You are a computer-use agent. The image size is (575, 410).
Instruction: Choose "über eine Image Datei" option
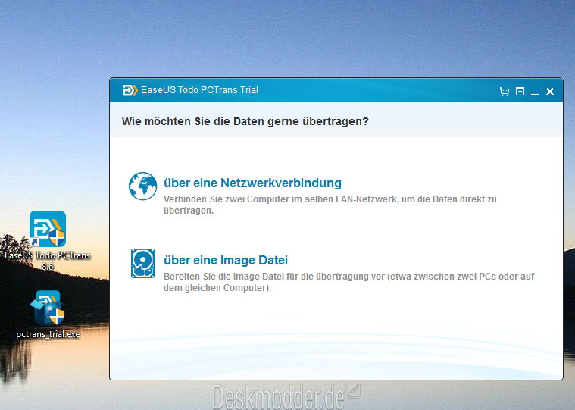click(x=226, y=260)
